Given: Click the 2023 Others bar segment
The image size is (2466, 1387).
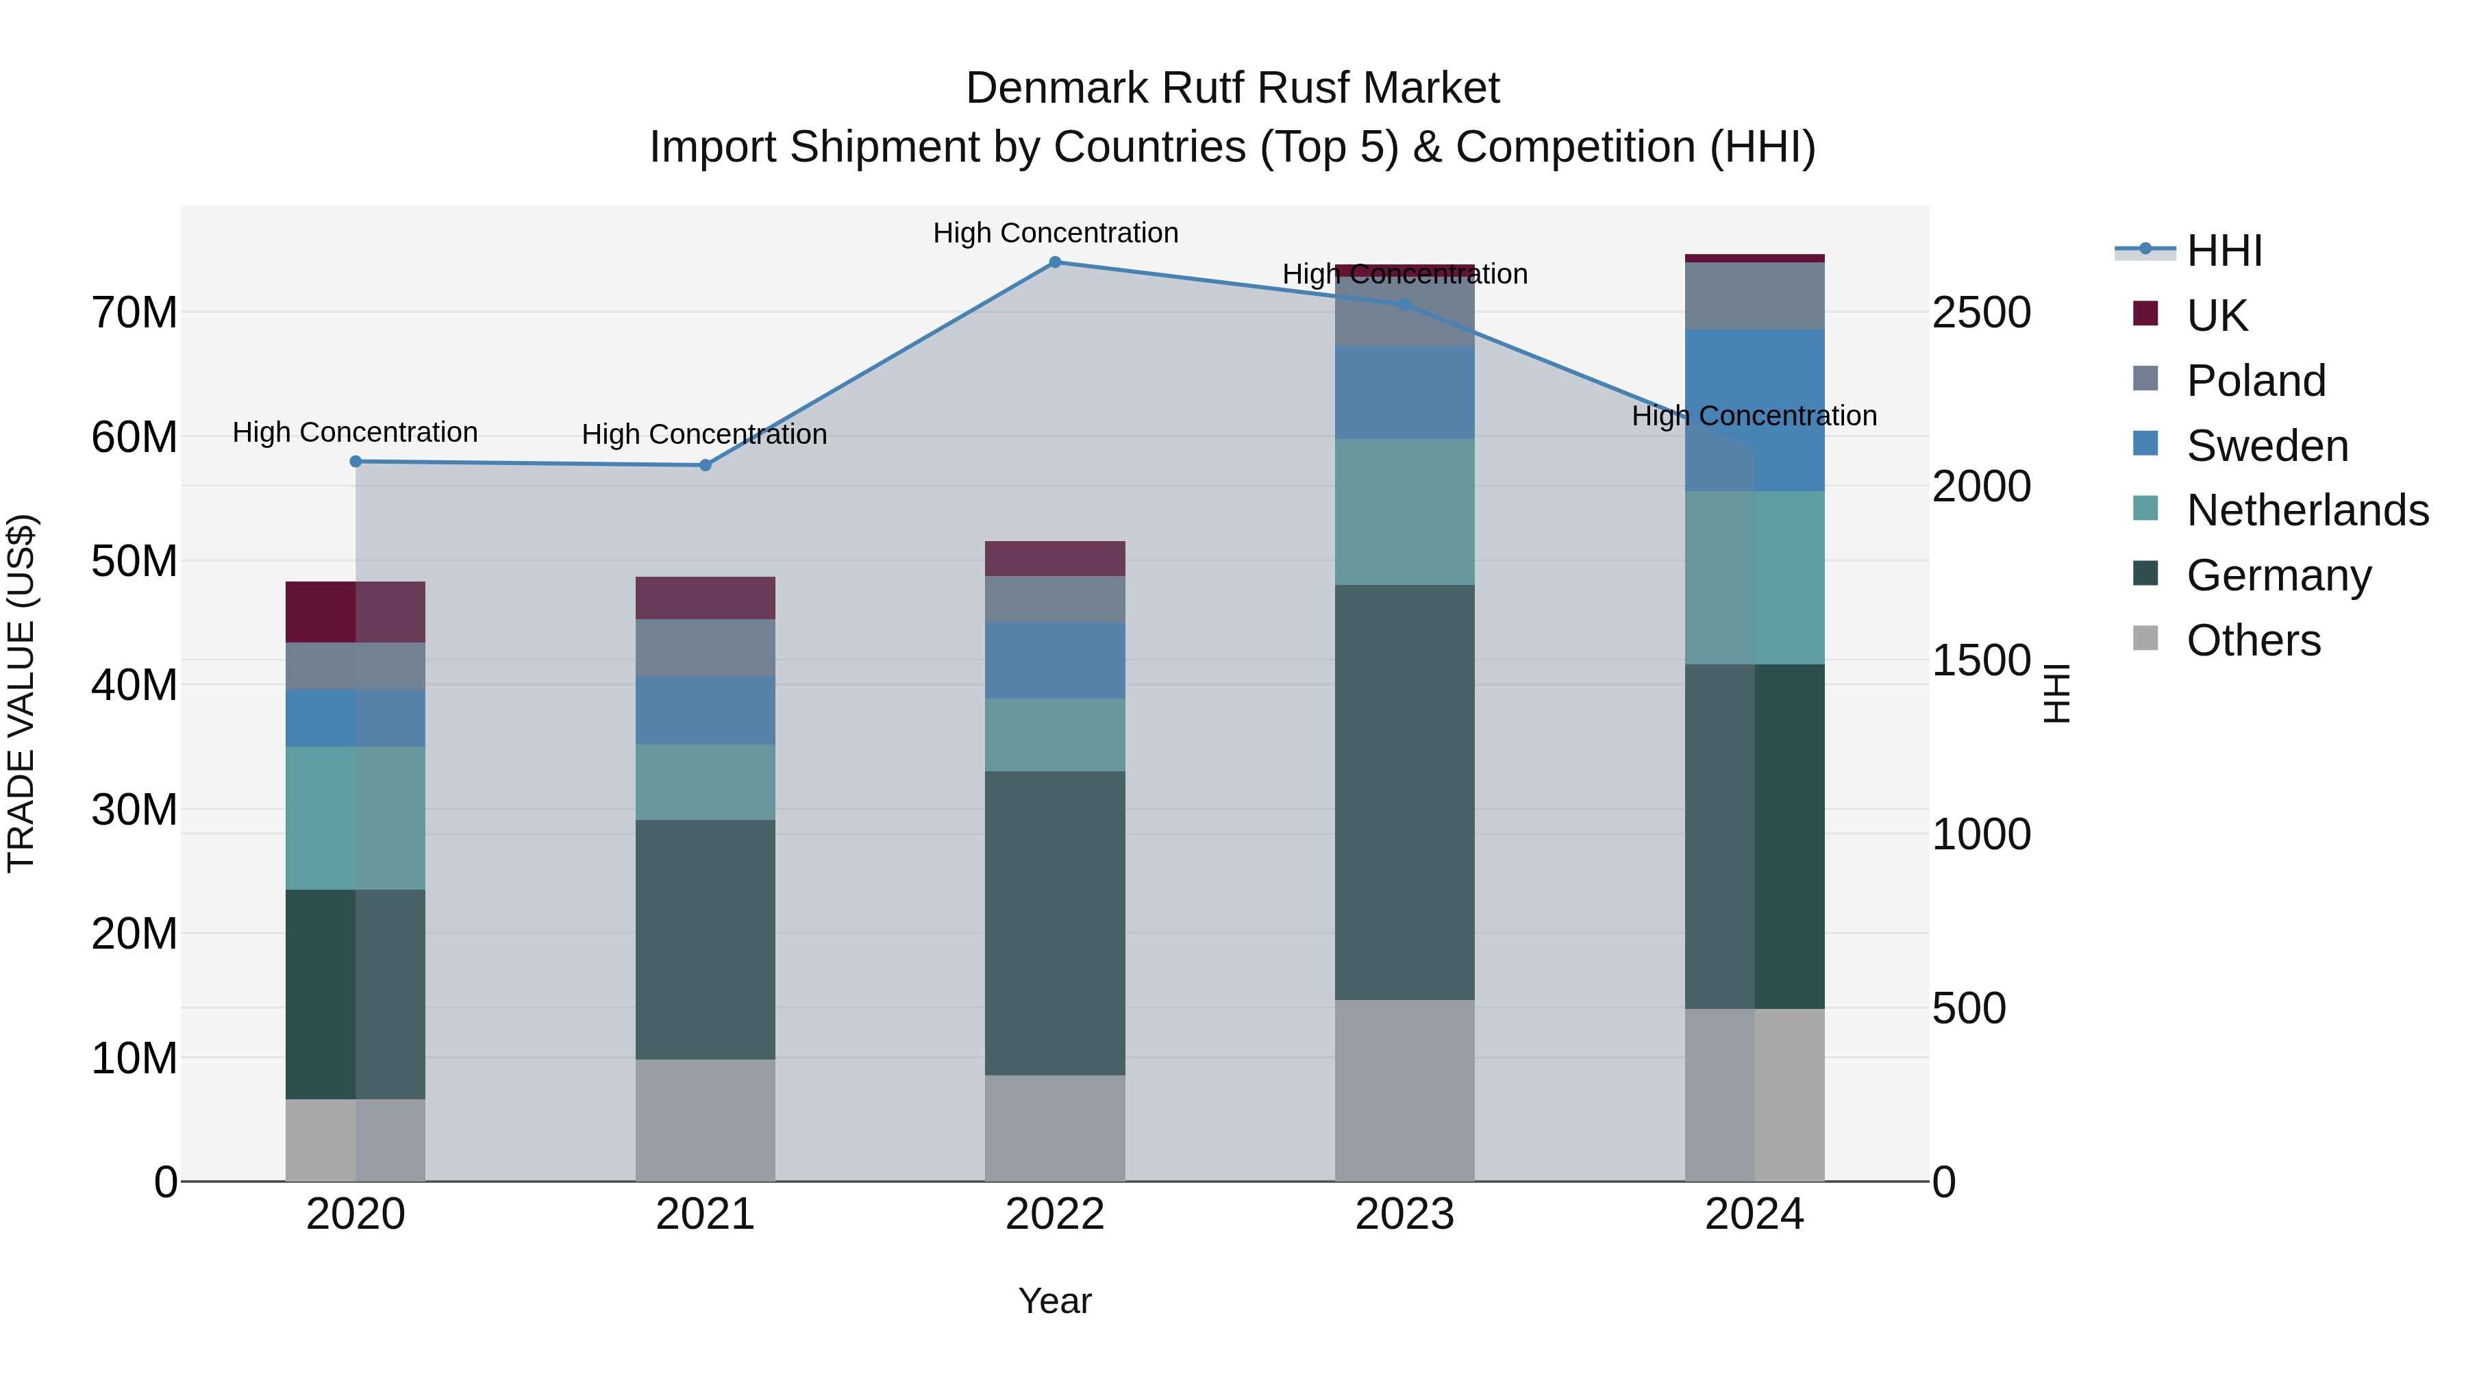Looking at the screenshot, I should pyautogui.click(x=1404, y=1090).
